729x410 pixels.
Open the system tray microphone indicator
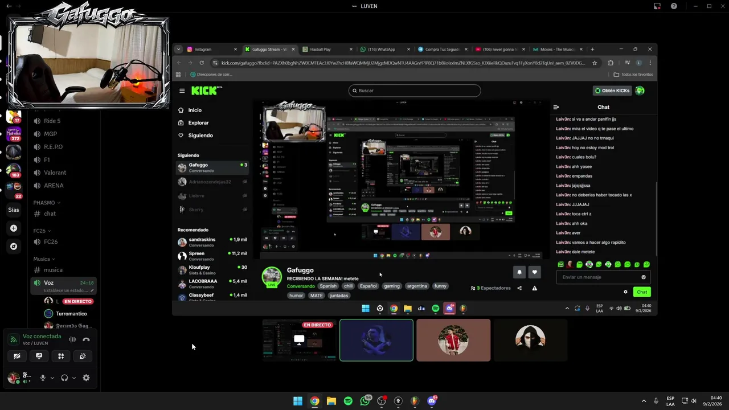[x=656, y=401]
